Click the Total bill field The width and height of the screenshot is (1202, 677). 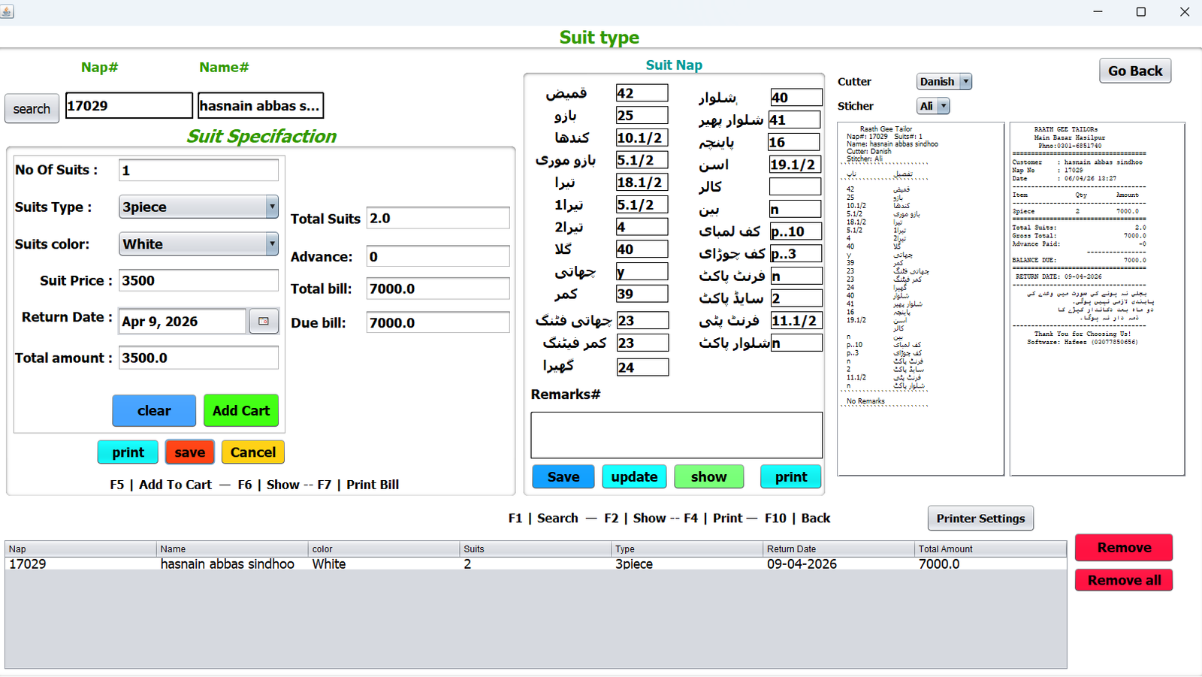pos(438,289)
